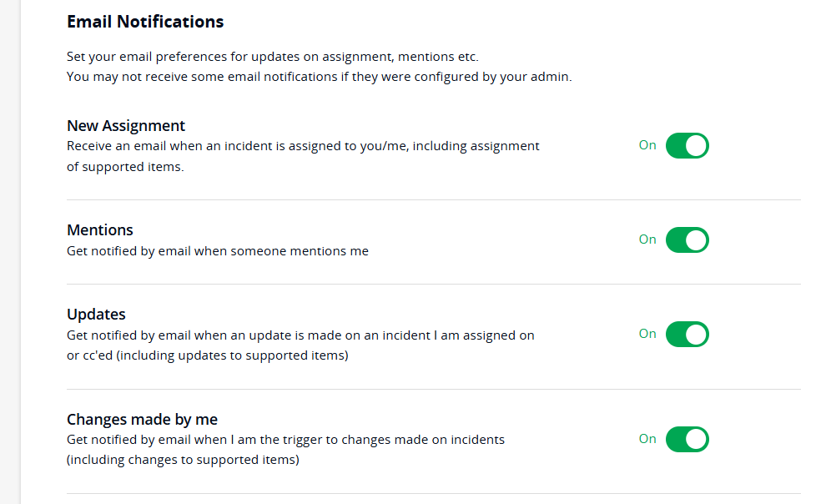The image size is (821, 504).
Task: Click the description text under Mentions
Action: pyautogui.click(x=217, y=250)
